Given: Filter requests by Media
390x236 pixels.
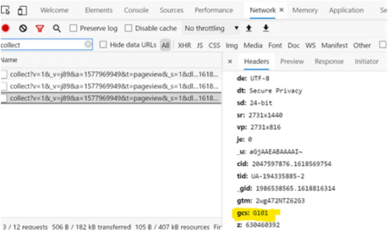Looking at the screenshot, I should pos(253,45).
